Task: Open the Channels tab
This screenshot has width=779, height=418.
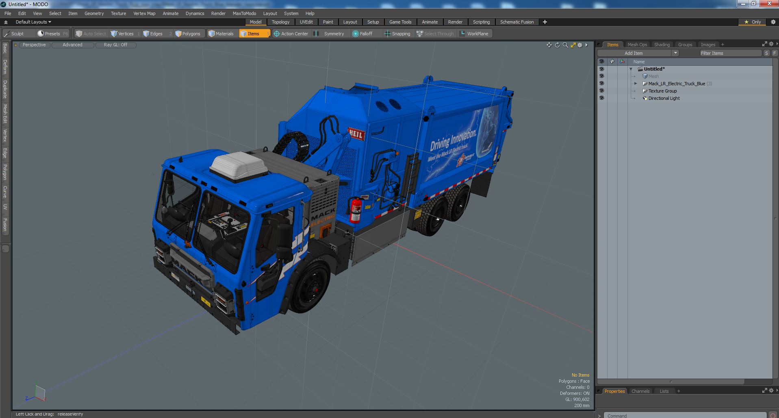Action: 640,391
